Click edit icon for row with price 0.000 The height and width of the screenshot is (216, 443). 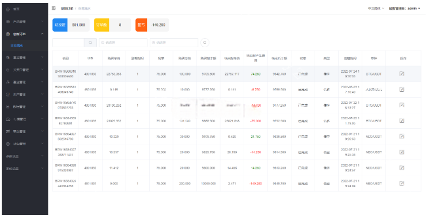tap(402, 183)
